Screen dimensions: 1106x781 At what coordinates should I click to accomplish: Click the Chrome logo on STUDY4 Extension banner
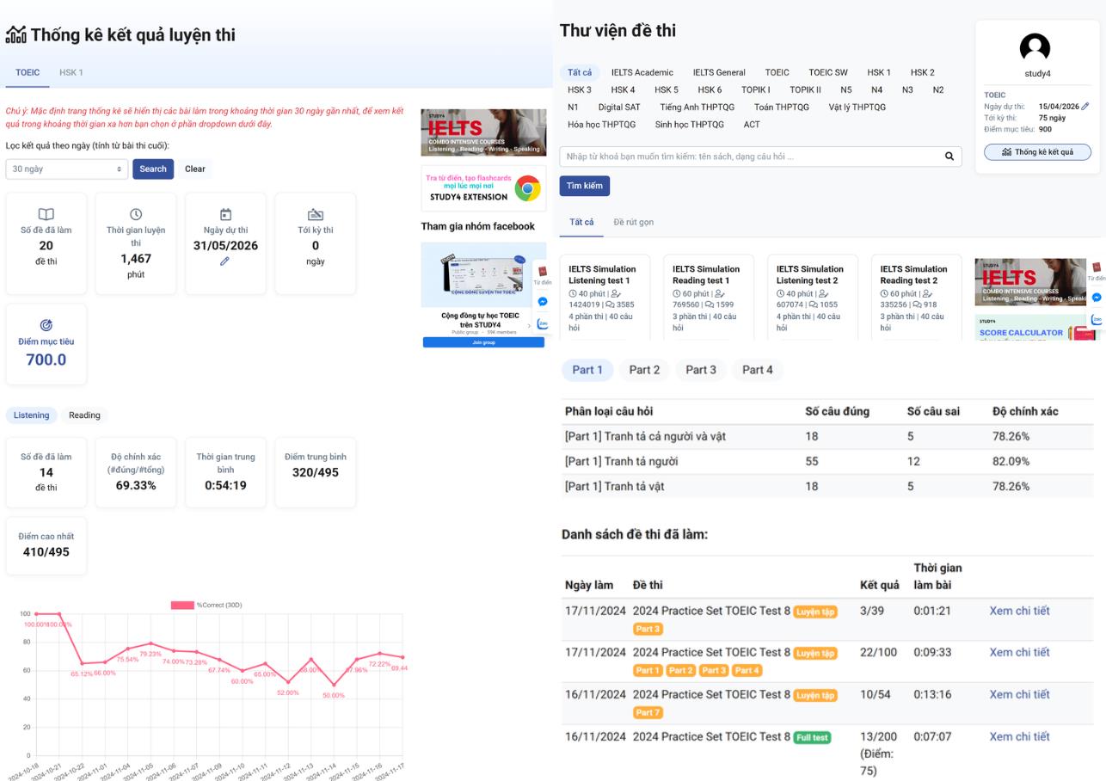527,188
